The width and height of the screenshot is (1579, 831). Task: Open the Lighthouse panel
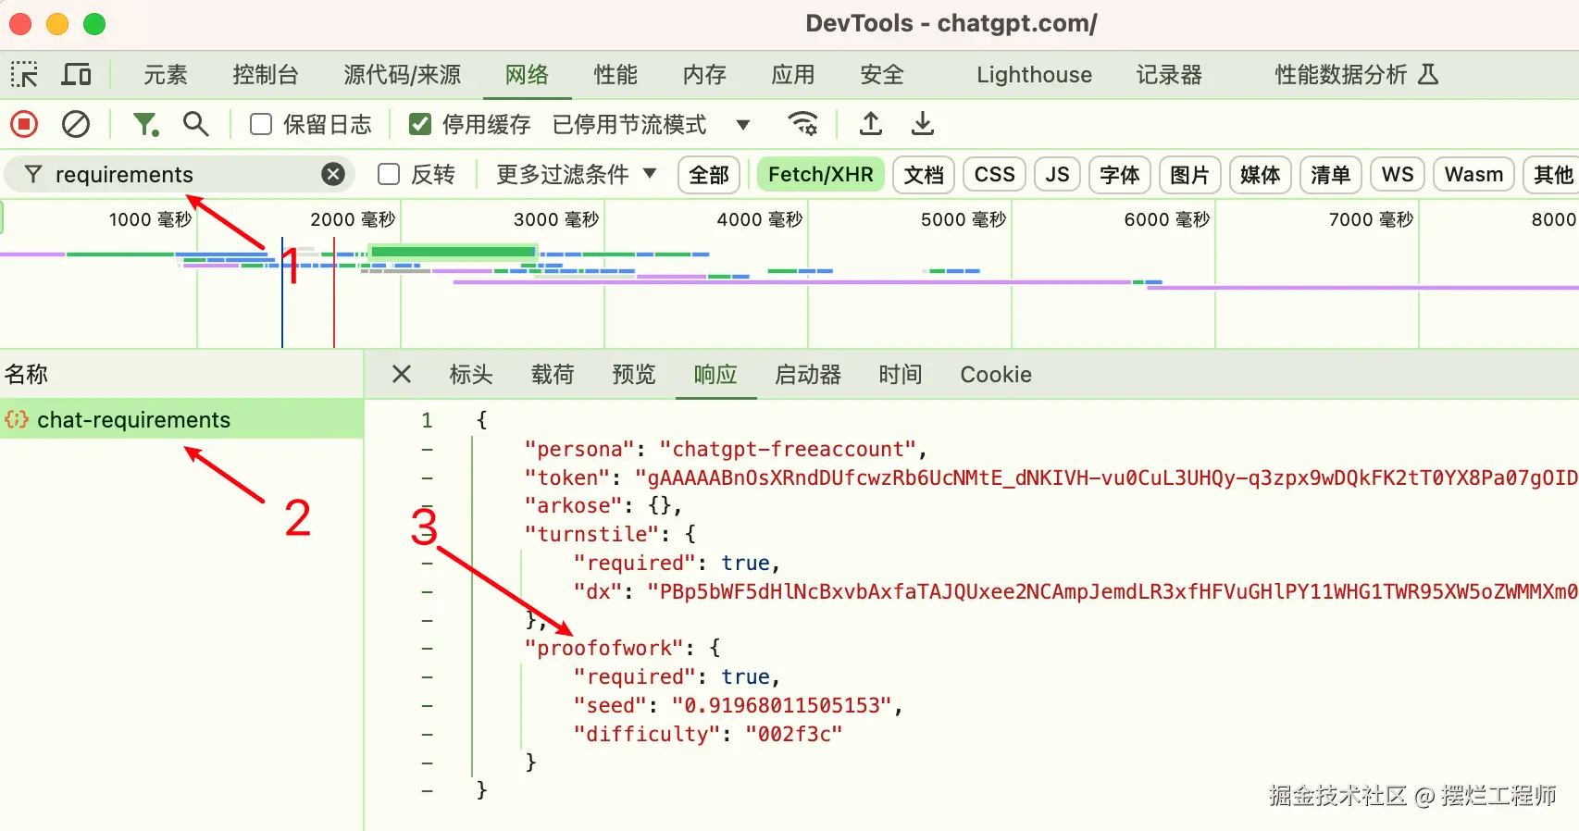tap(1034, 74)
